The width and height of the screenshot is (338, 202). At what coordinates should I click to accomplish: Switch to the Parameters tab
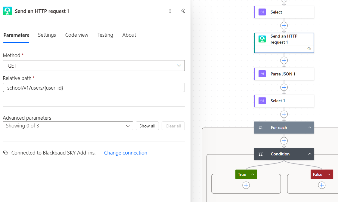(16, 35)
